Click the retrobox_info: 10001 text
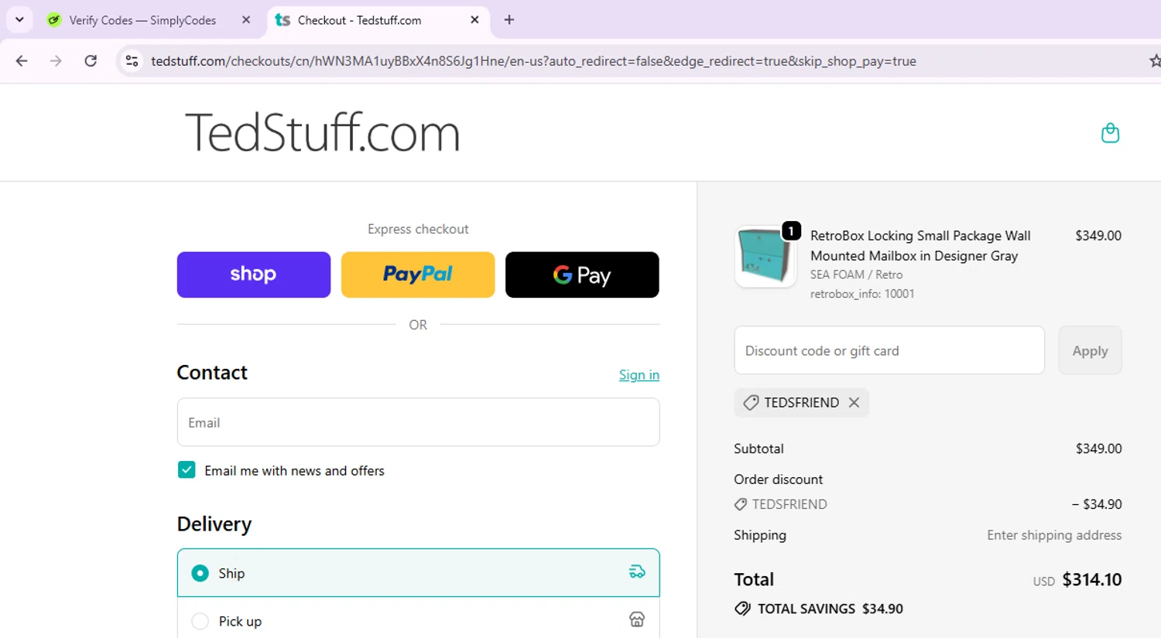The height and width of the screenshot is (638, 1161). [x=862, y=294]
